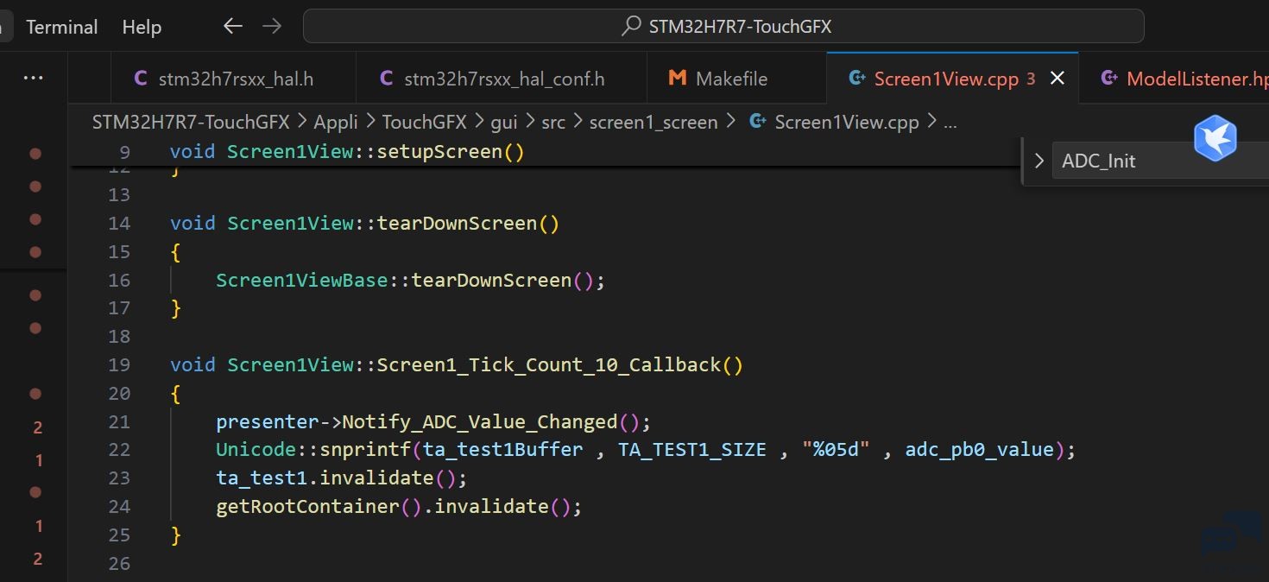Click the C++ icon on ModelListener tab

(1109, 79)
